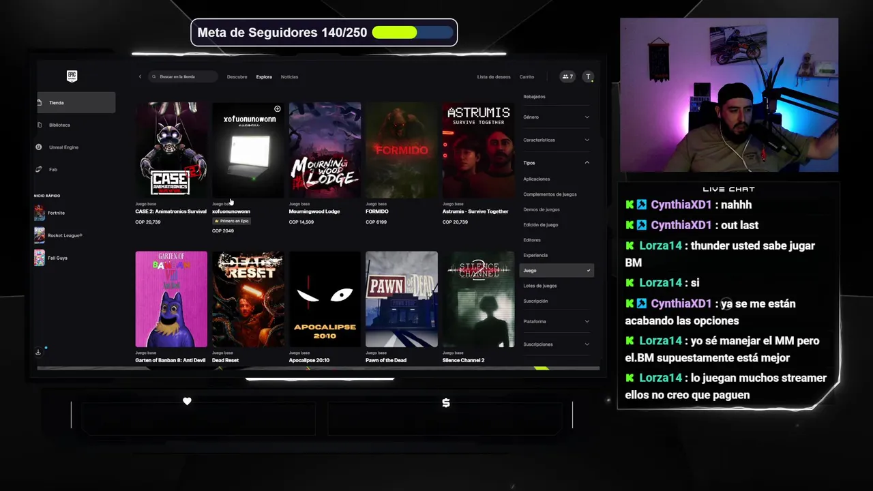Collapse the Tipos filter section
This screenshot has width=873, height=491.
557,163
